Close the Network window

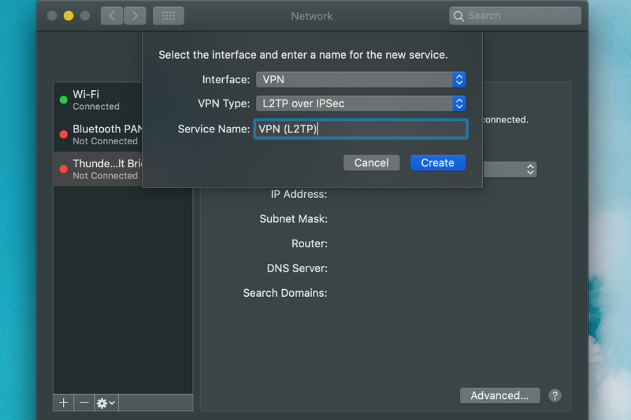[x=52, y=15]
